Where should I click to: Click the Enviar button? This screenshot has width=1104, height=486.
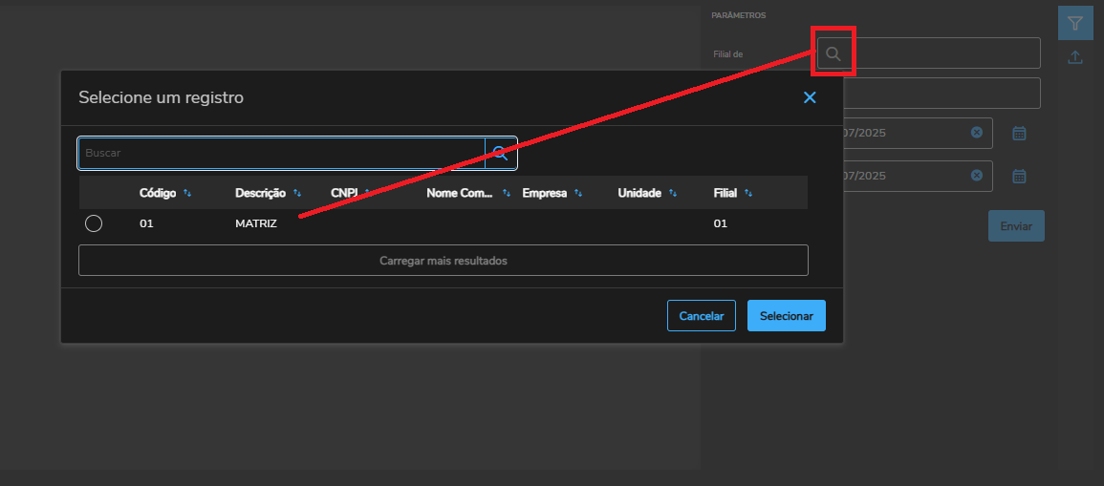1015,226
